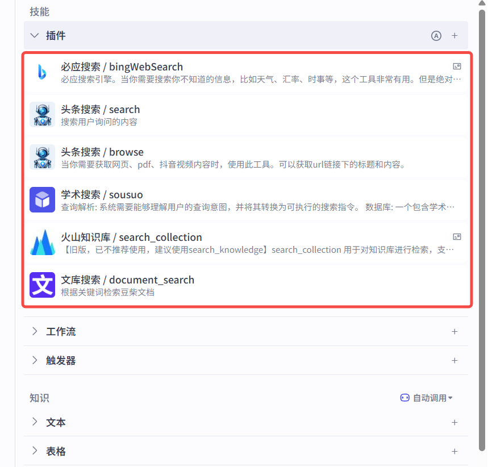The width and height of the screenshot is (488, 467).
Task: Click the description 根据关键词检索豆柴文档
Action: click(x=108, y=293)
